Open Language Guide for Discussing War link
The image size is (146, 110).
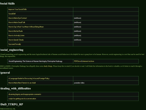tap(29, 78)
